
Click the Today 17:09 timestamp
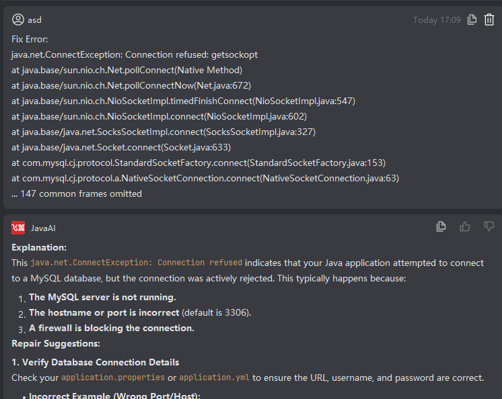437,20
